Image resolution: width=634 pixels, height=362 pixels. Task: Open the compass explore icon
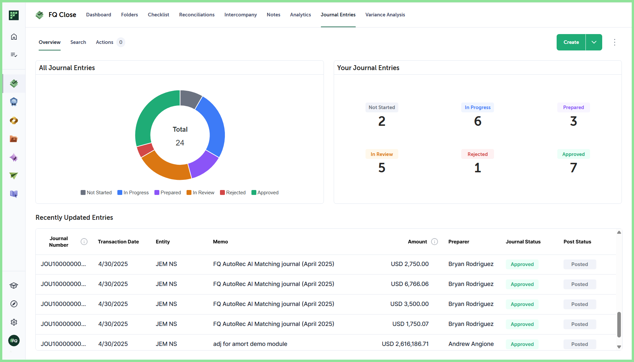click(x=14, y=304)
